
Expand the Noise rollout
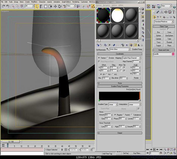tap(120, 83)
